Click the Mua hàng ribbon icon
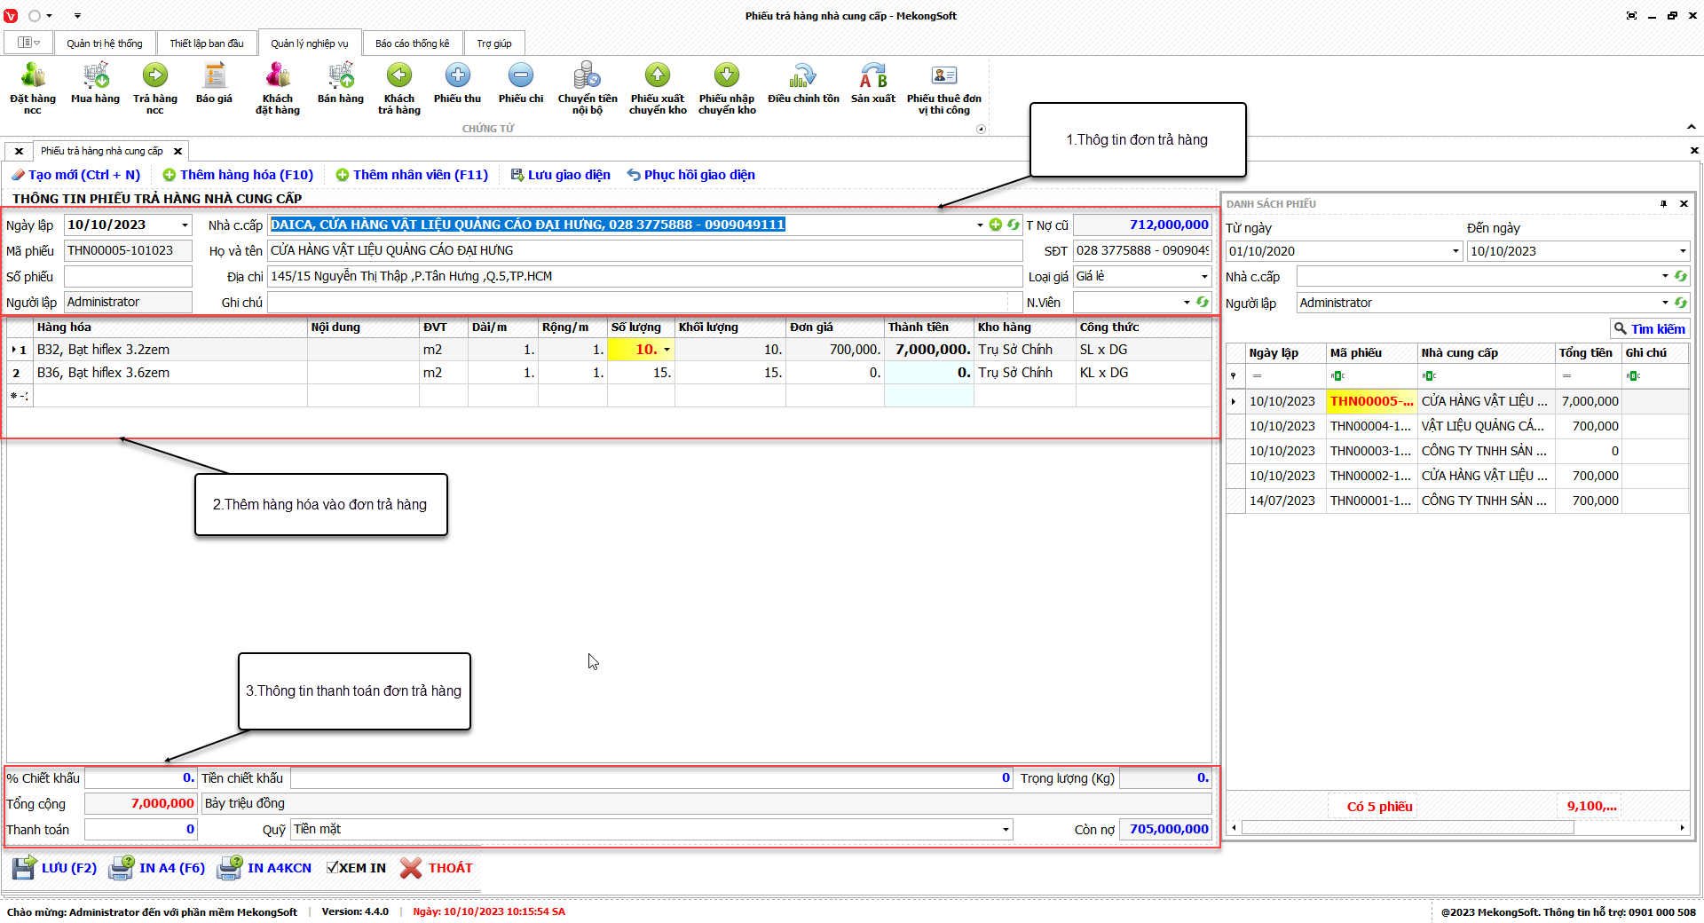 point(95,76)
